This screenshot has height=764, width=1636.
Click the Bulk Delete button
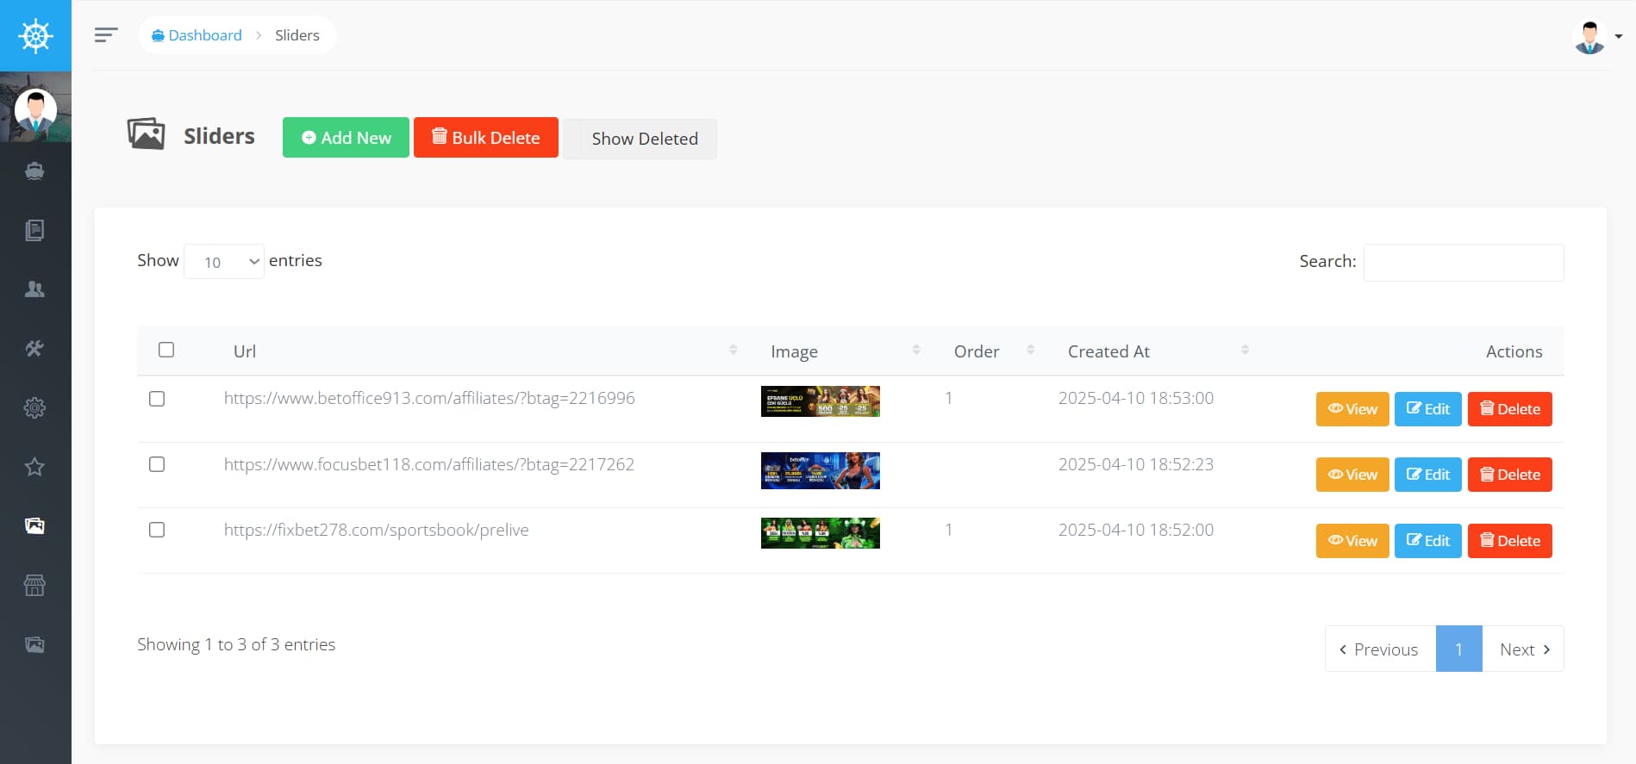486,138
